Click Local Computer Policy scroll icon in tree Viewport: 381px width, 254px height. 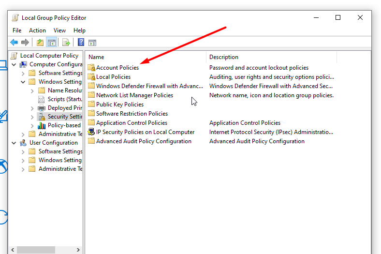coord(15,56)
